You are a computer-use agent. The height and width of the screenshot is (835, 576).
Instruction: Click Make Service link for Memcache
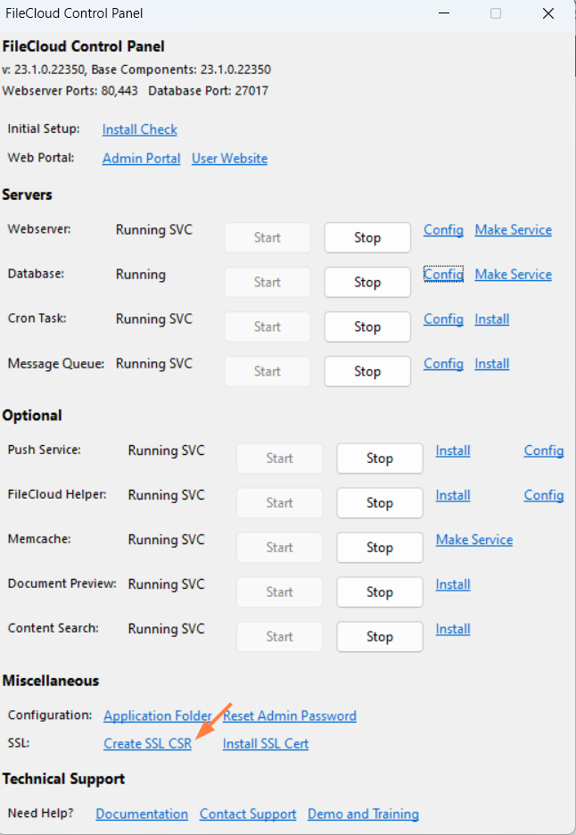tap(473, 540)
